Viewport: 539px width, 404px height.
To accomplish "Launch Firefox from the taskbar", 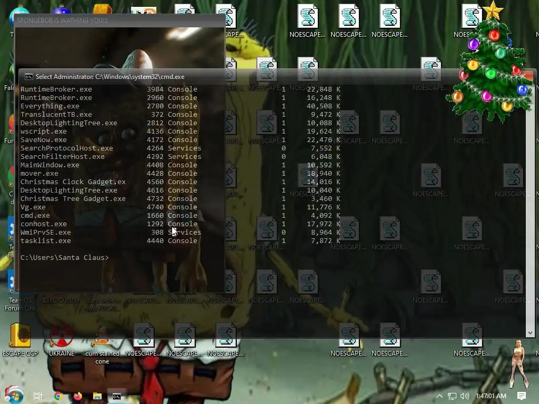I will 78,396.
